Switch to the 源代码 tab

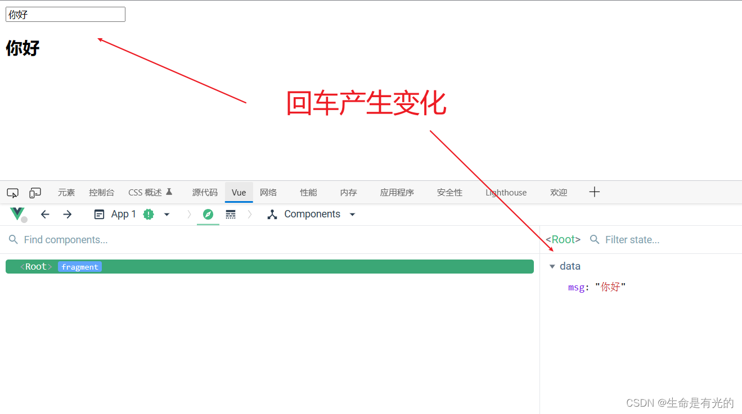point(205,193)
